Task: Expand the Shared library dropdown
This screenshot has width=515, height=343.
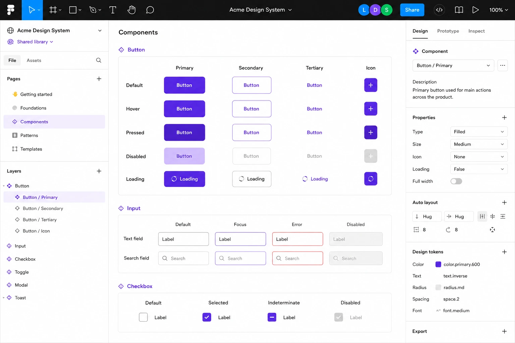Action: (x=35, y=42)
